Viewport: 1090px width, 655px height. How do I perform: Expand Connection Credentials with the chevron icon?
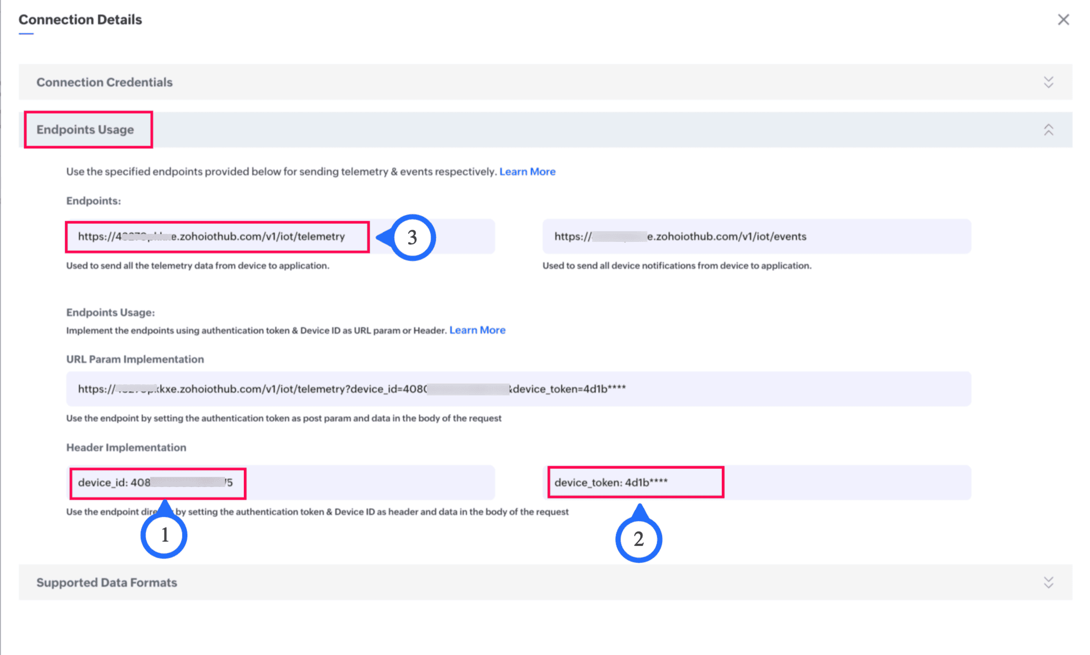click(1048, 82)
